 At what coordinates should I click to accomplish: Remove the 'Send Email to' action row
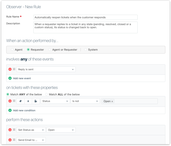(x=10, y=140)
